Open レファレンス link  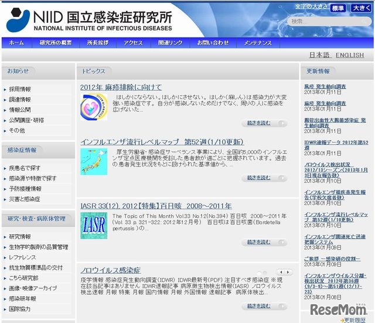point(22,257)
